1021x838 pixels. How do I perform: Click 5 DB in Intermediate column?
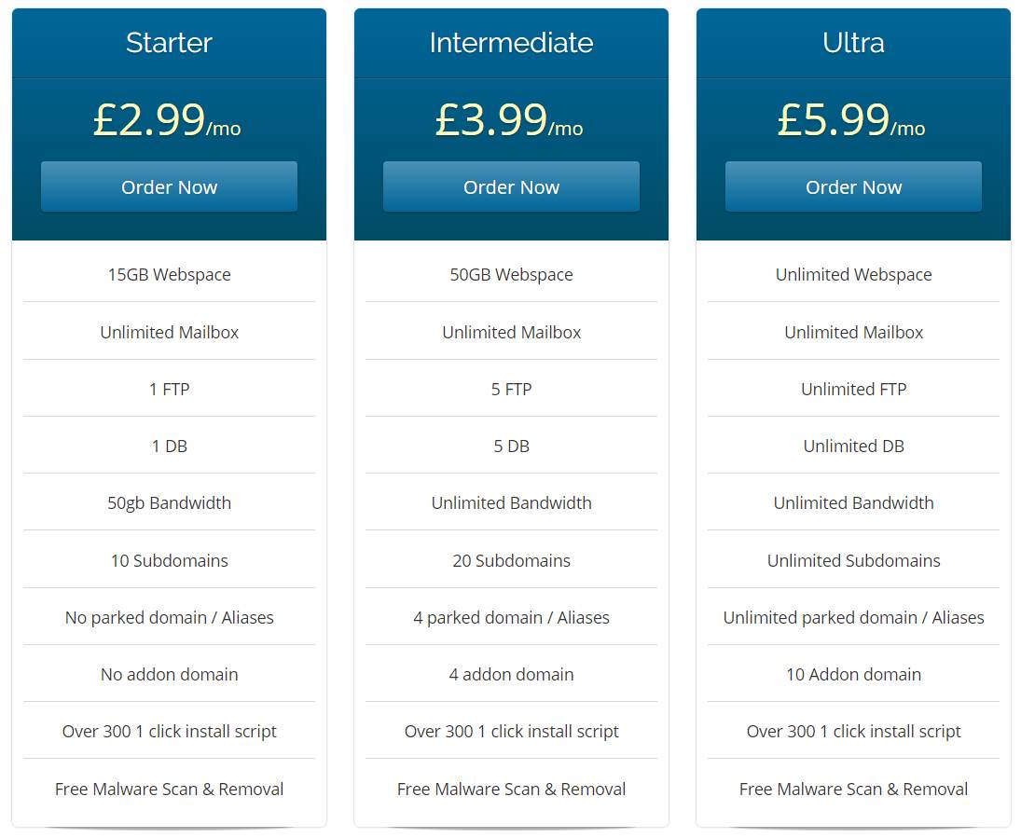(511, 446)
